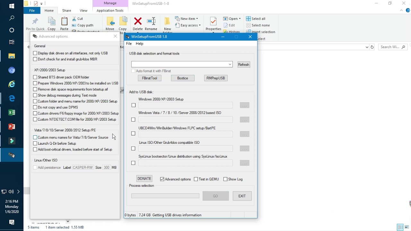Click Explorer search box
The height and width of the screenshot is (231, 411).
(x=393, y=47)
